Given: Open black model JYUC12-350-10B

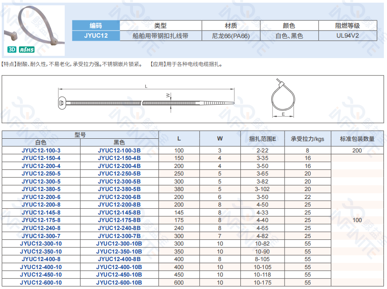Looking at the screenshot, I should point(119,251).
